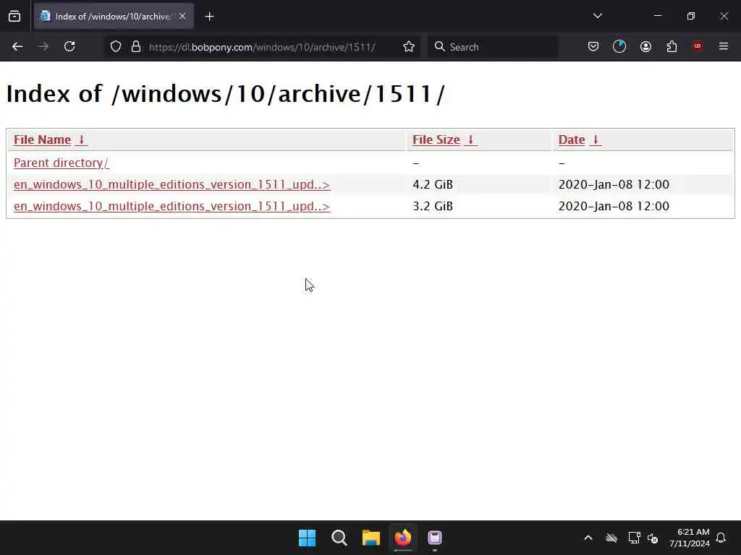Open the Windows Start menu
This screenshot has height=555, width=741.
307,538
